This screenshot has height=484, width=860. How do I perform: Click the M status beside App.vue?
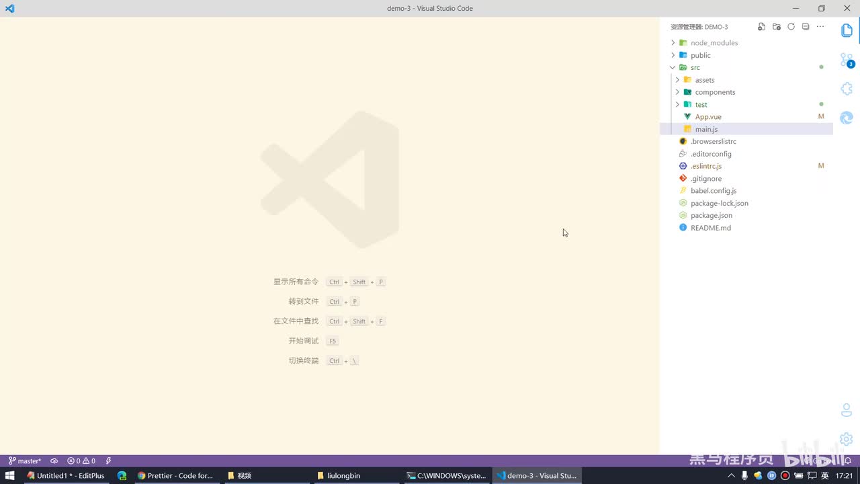pyautogui.click(x=820, y=116)
